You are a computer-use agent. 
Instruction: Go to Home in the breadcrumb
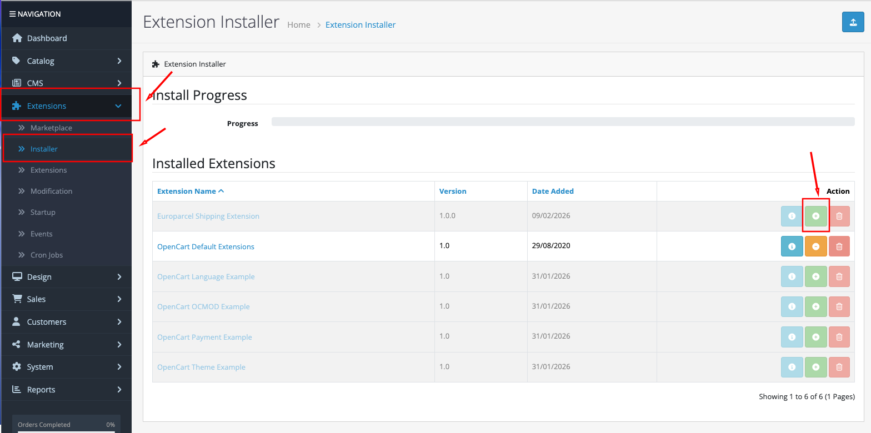coord(299,24)
